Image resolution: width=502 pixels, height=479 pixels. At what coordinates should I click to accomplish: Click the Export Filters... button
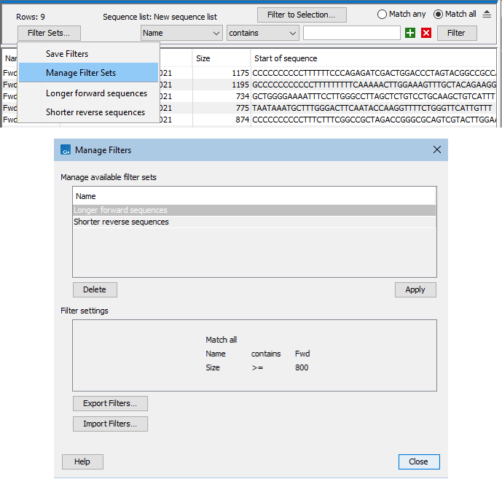click(110, 403)
